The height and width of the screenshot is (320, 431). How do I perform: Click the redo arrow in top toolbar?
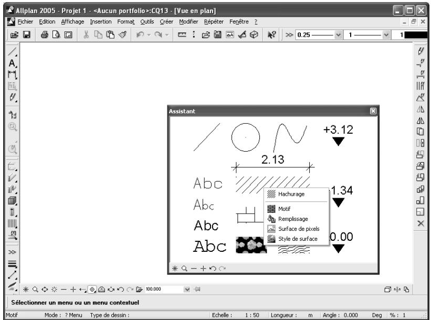[158, 35]
